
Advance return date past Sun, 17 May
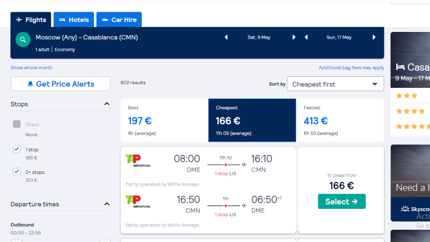pos(374,37)
